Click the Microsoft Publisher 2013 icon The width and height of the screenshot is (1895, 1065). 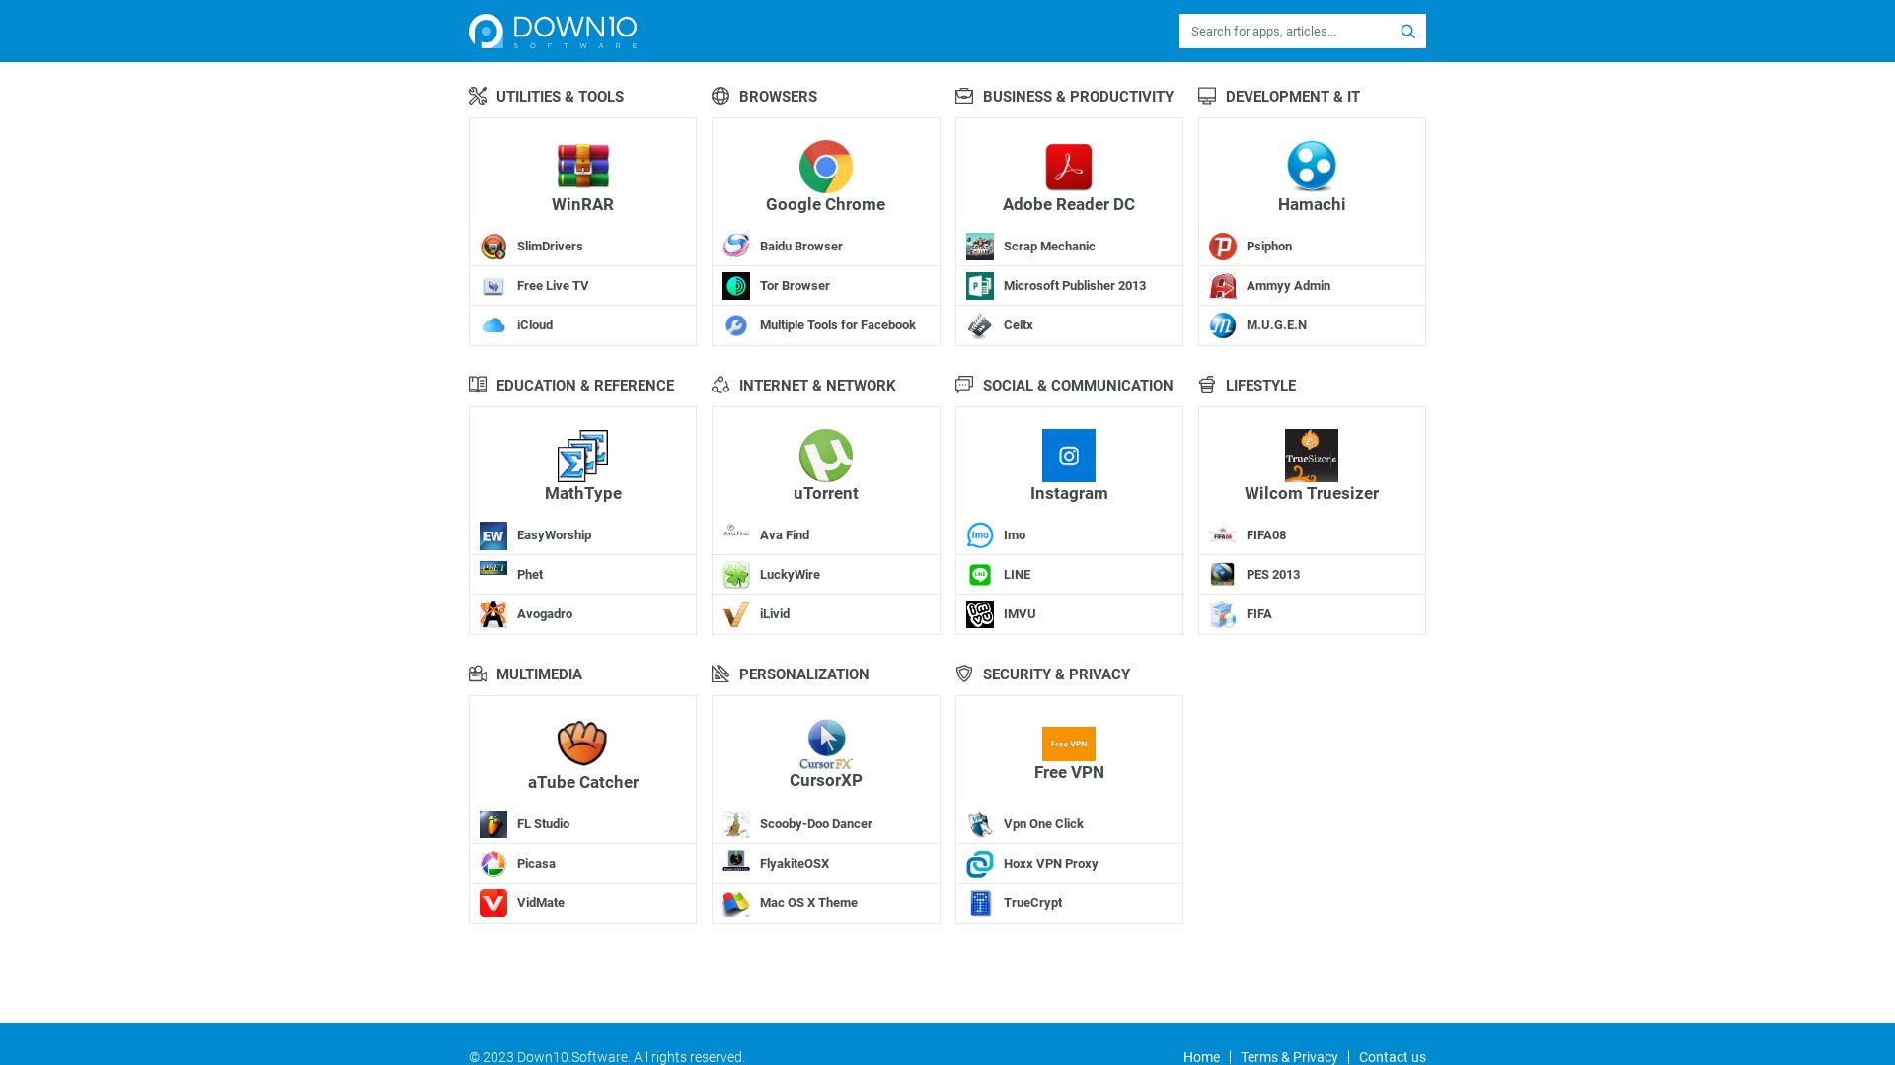pos(980,286)
